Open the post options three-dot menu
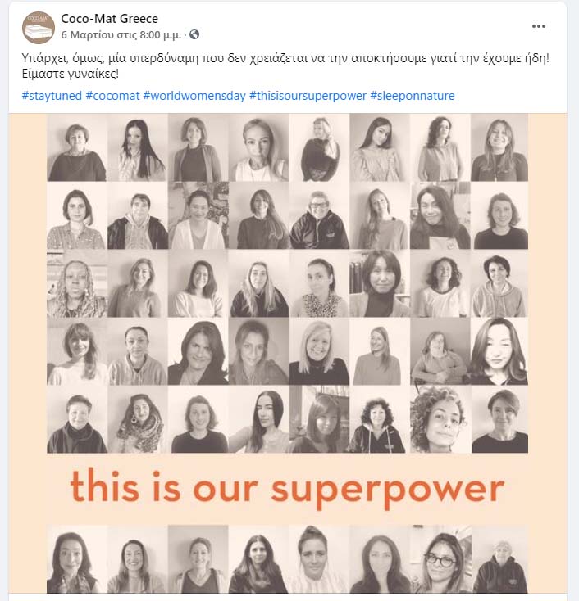This screenshot has height=601, width=579. coord(539,26)
